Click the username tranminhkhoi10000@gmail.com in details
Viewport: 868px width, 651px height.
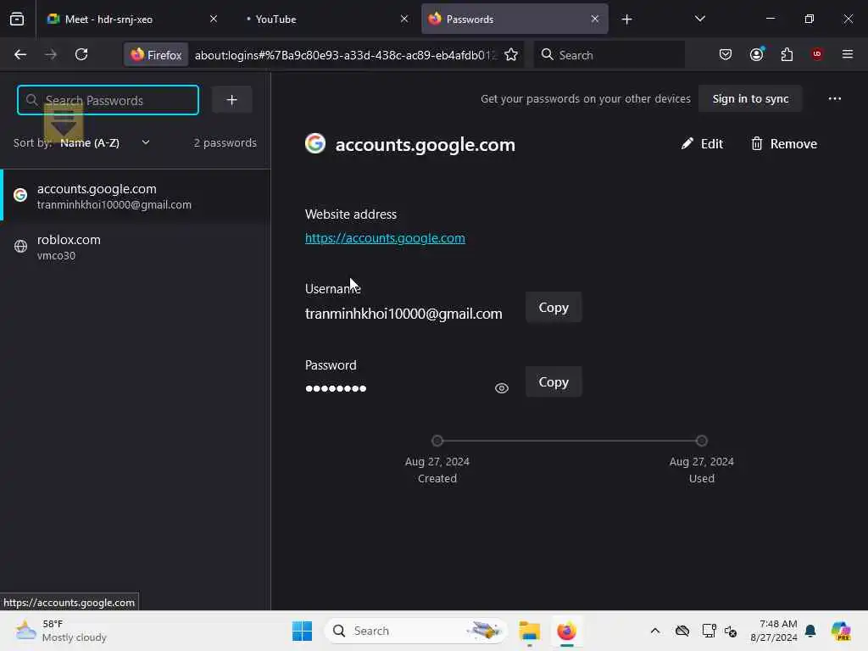(403, 314)
